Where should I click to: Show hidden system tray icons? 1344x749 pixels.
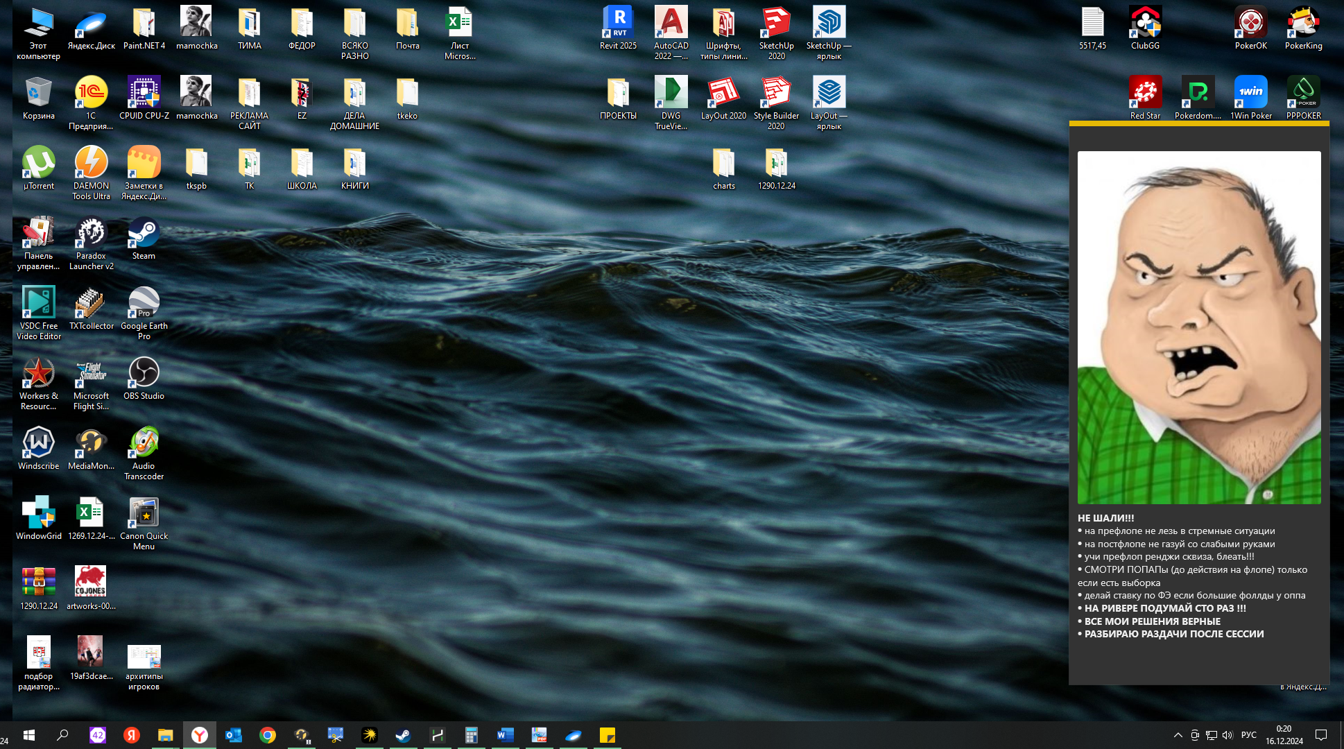1178,735
